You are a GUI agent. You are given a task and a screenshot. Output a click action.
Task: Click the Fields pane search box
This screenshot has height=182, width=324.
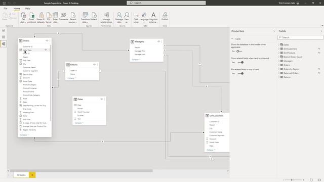point(300,37)
